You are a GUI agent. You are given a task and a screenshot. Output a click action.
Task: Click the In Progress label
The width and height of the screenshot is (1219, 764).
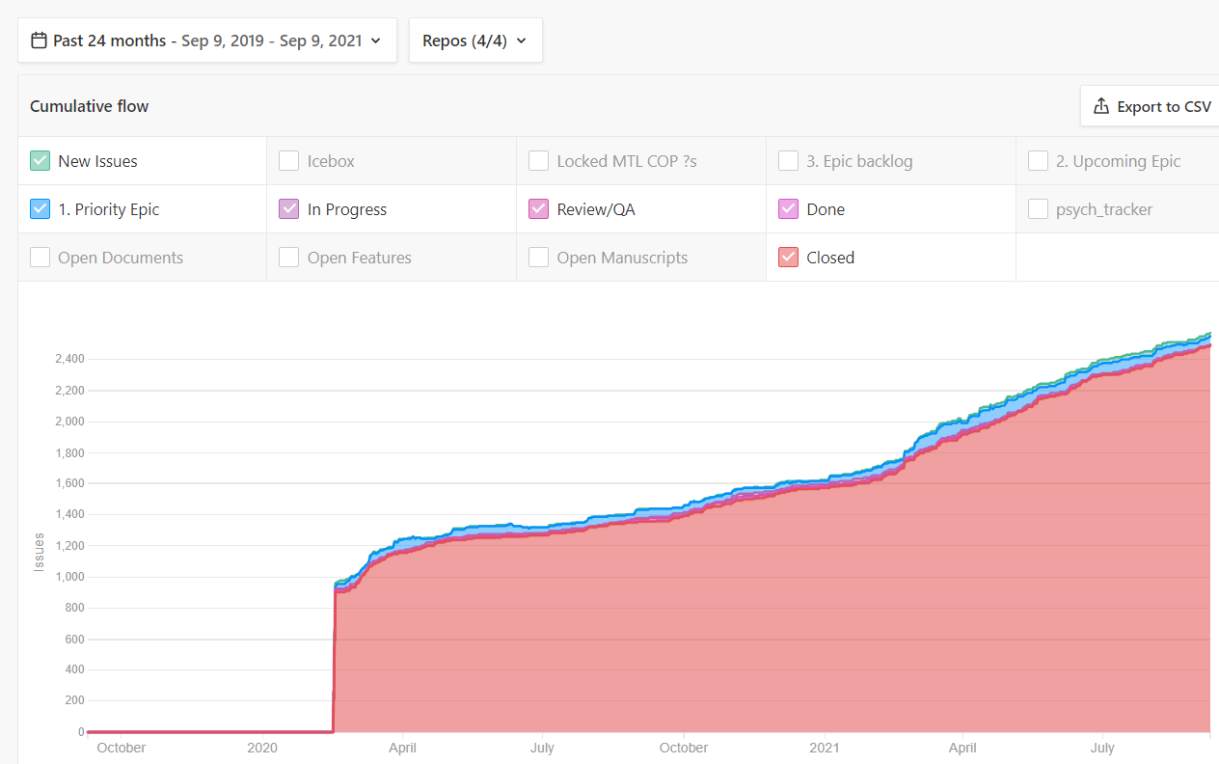[x=347, y=209]
